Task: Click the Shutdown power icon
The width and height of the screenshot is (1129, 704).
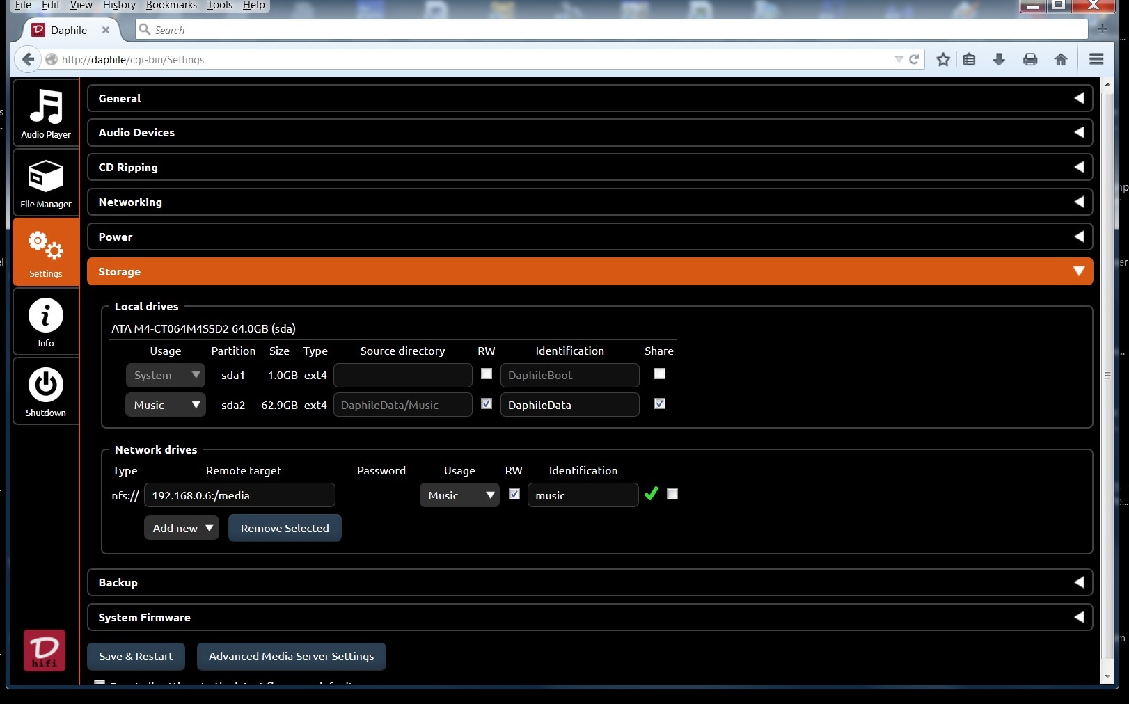Action: coord(46,391)
